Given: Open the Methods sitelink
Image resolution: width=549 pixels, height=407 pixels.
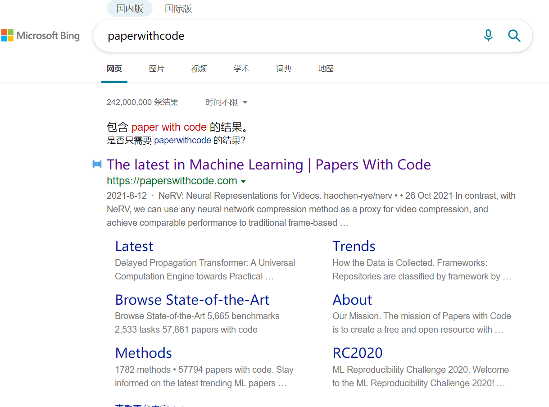Looking at the screenshot, I should pos(144,353).
